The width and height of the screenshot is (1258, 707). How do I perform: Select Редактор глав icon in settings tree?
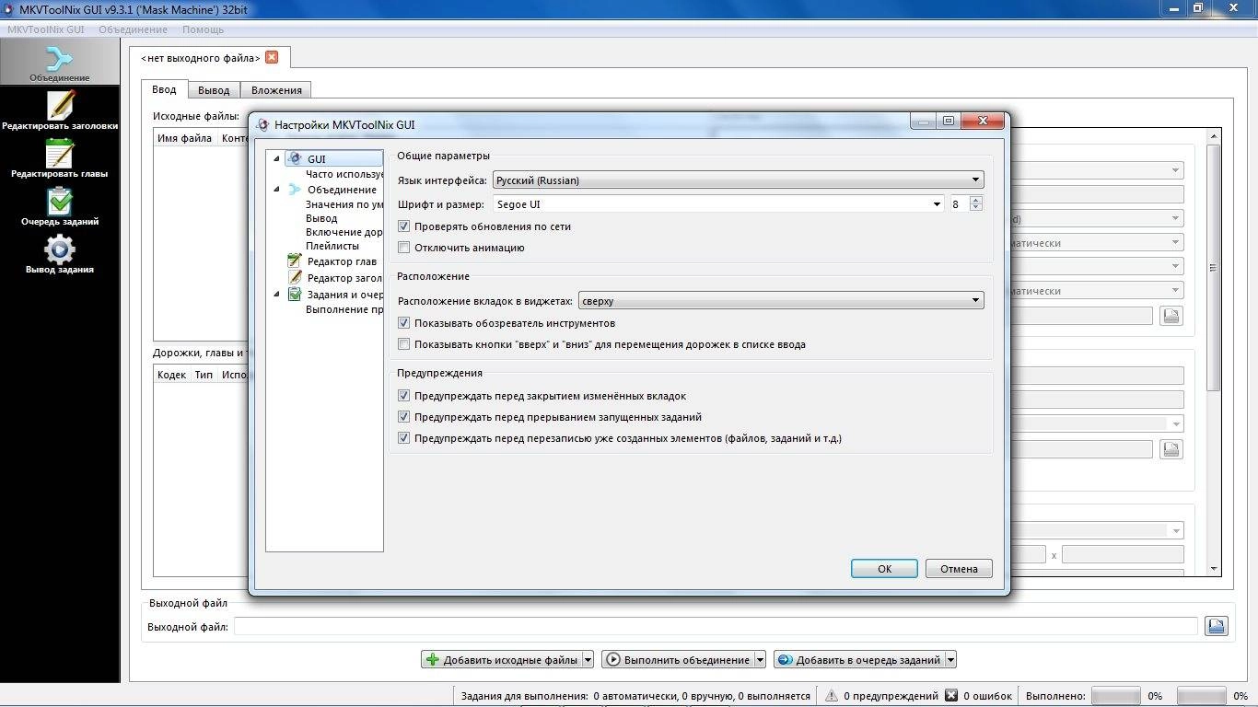pyautogui.click(x=295, y=261)
